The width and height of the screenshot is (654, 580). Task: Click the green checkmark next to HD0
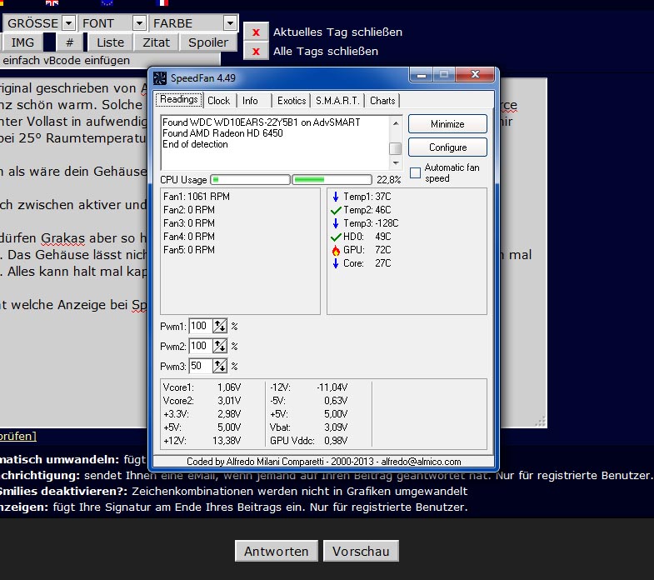tap(336, 237)
